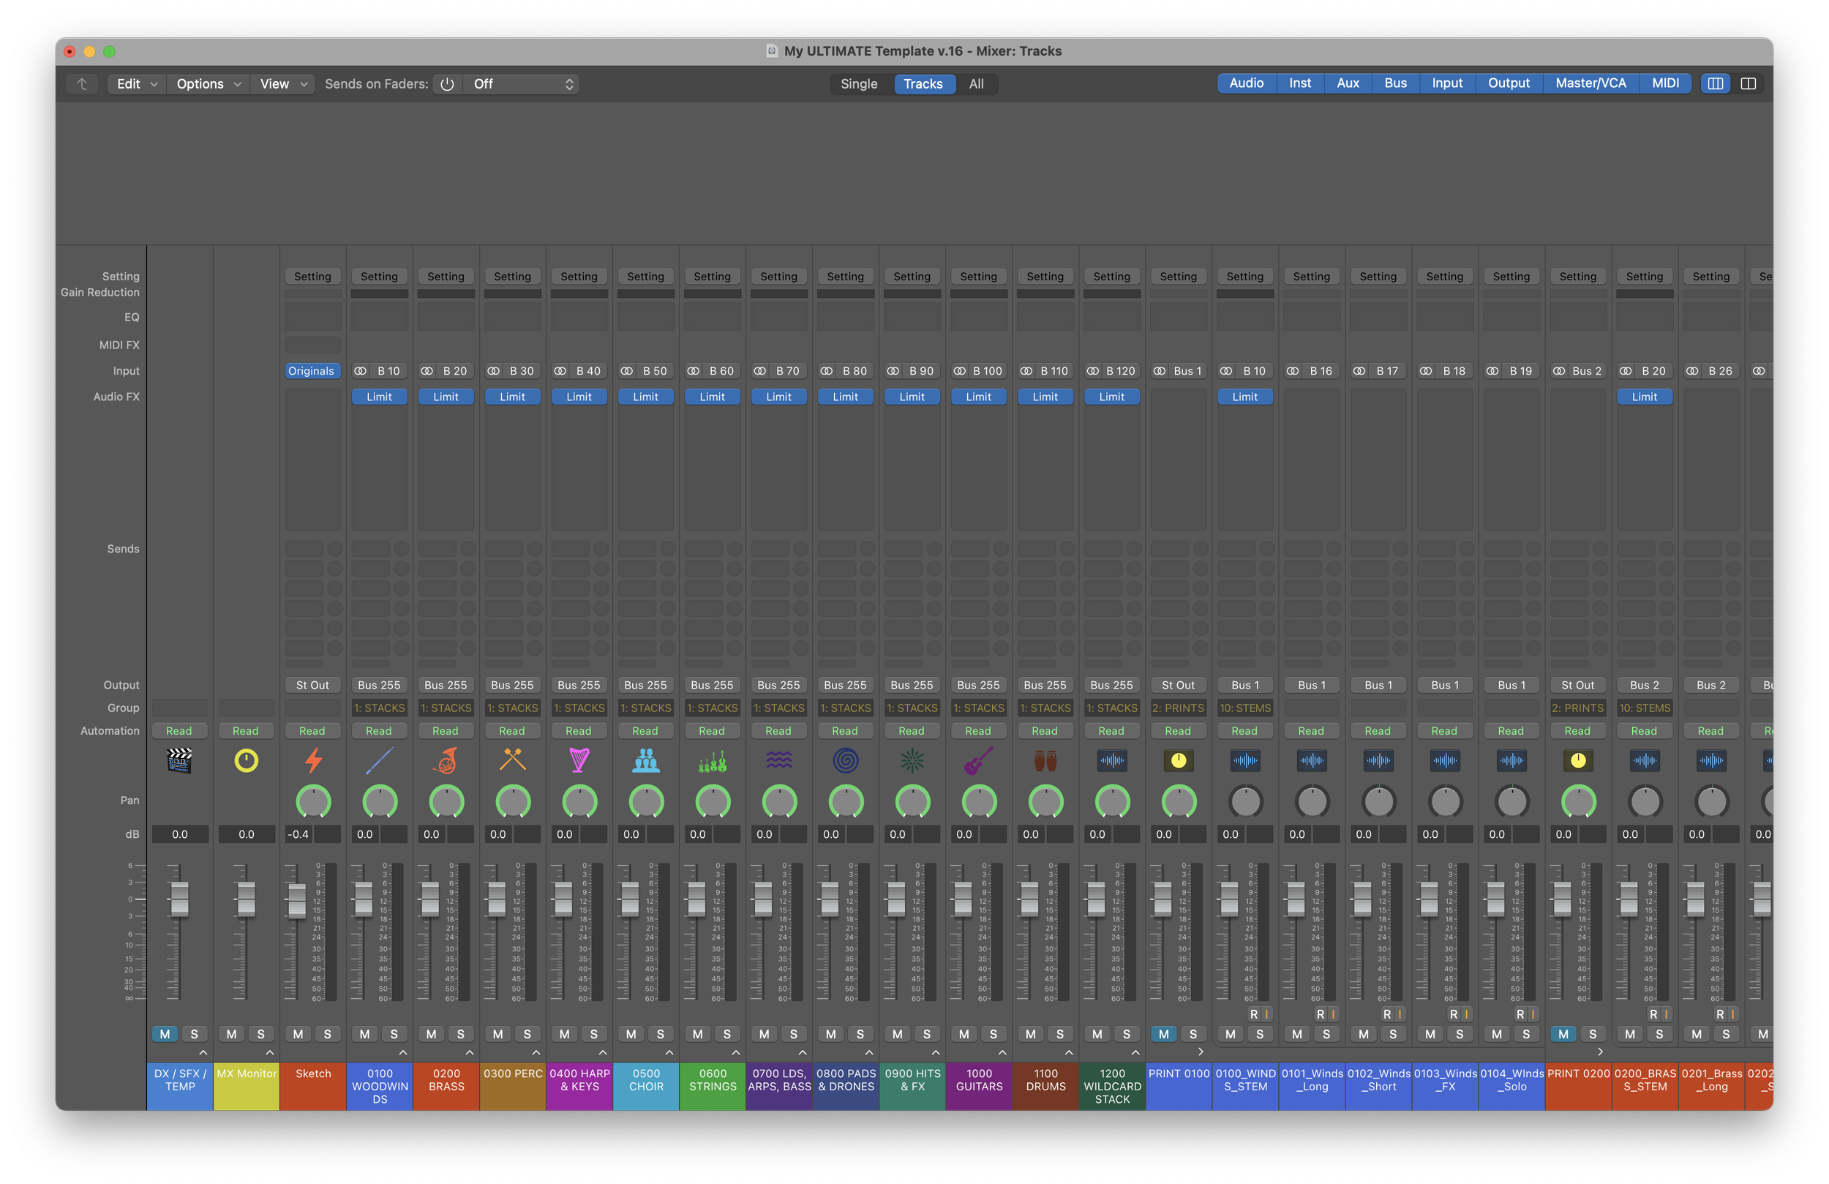Mute the 0600 STRINGS channel strip
1829x1184 pixels.
tap(697, 1034)
